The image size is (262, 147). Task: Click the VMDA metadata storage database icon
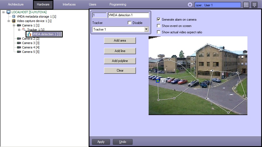point(14,17)
